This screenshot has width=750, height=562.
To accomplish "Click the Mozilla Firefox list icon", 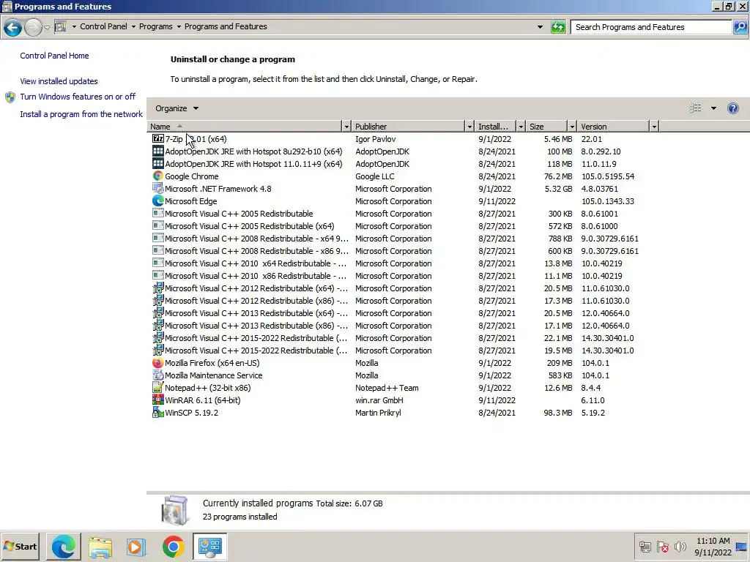I will point(158,363).
